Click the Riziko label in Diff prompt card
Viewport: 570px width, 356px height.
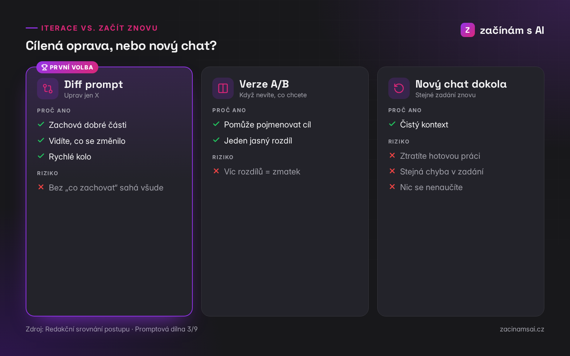(x=47, y=173)
